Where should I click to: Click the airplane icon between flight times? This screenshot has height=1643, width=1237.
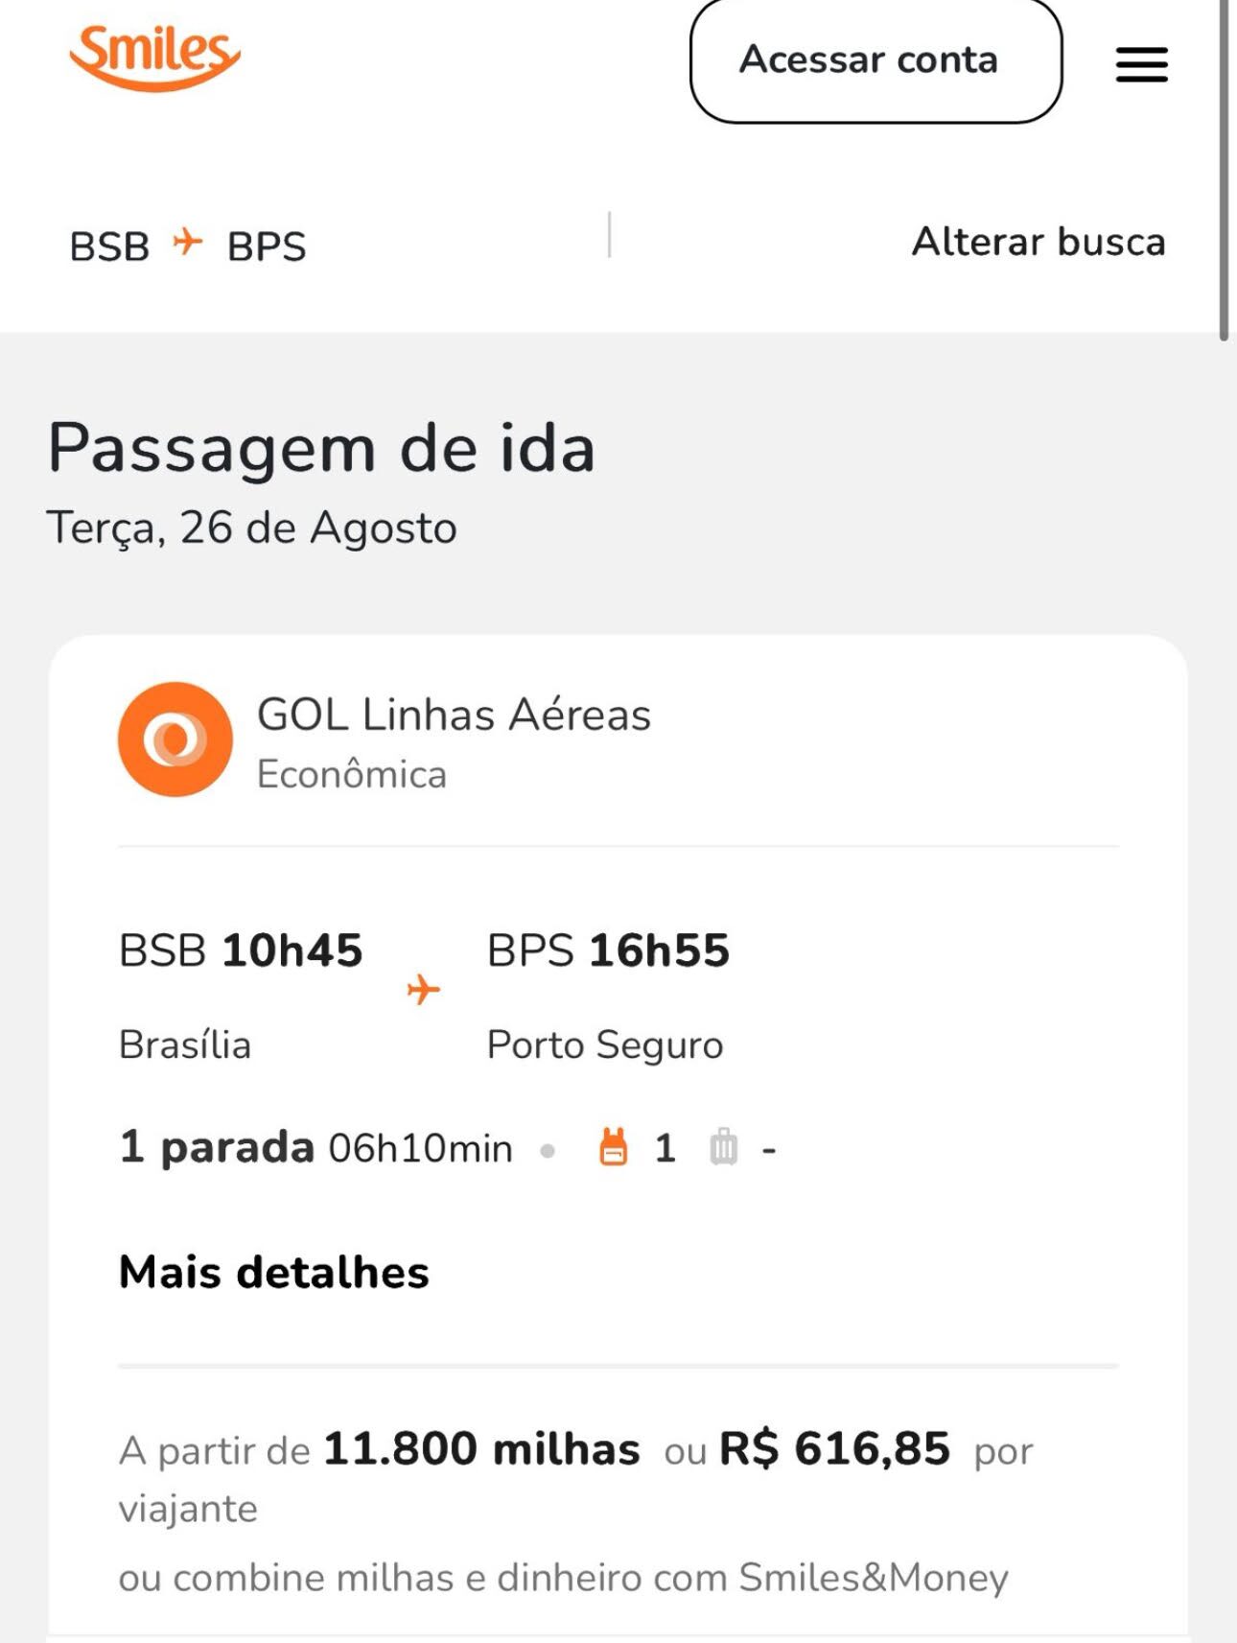coord(423,989)
